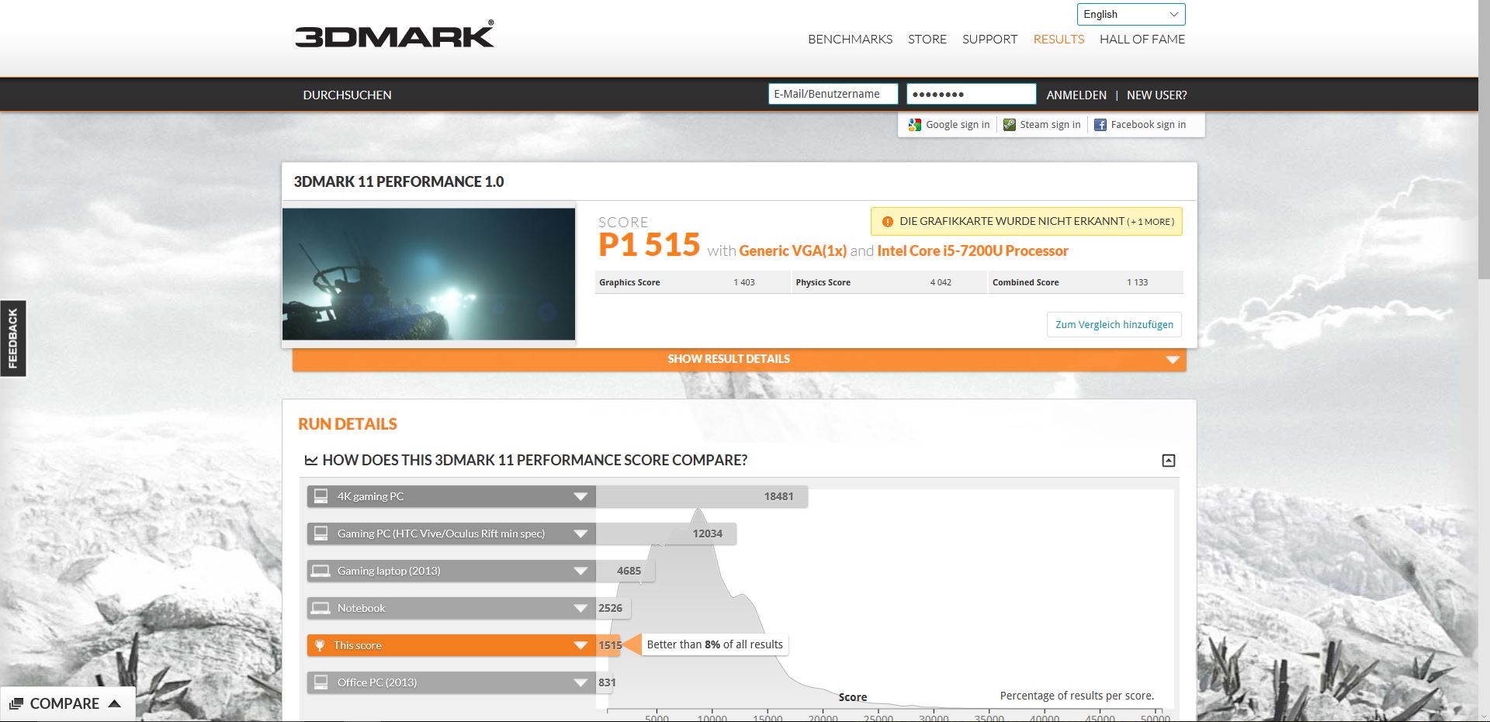The image size is (1490, 722).
Task: Click the warning icon in the graphics card notice
Action: click(888, 222)
